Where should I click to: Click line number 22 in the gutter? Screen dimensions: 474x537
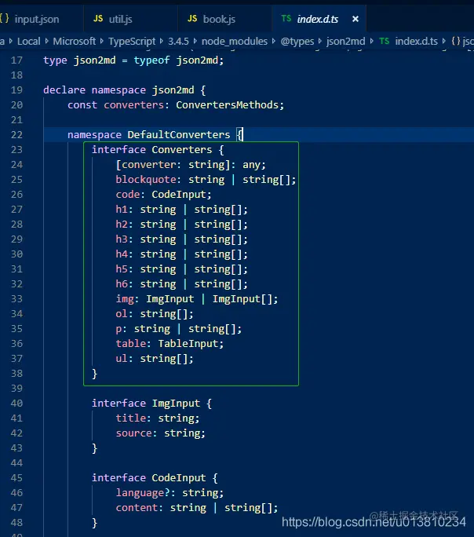coord(16,135)
